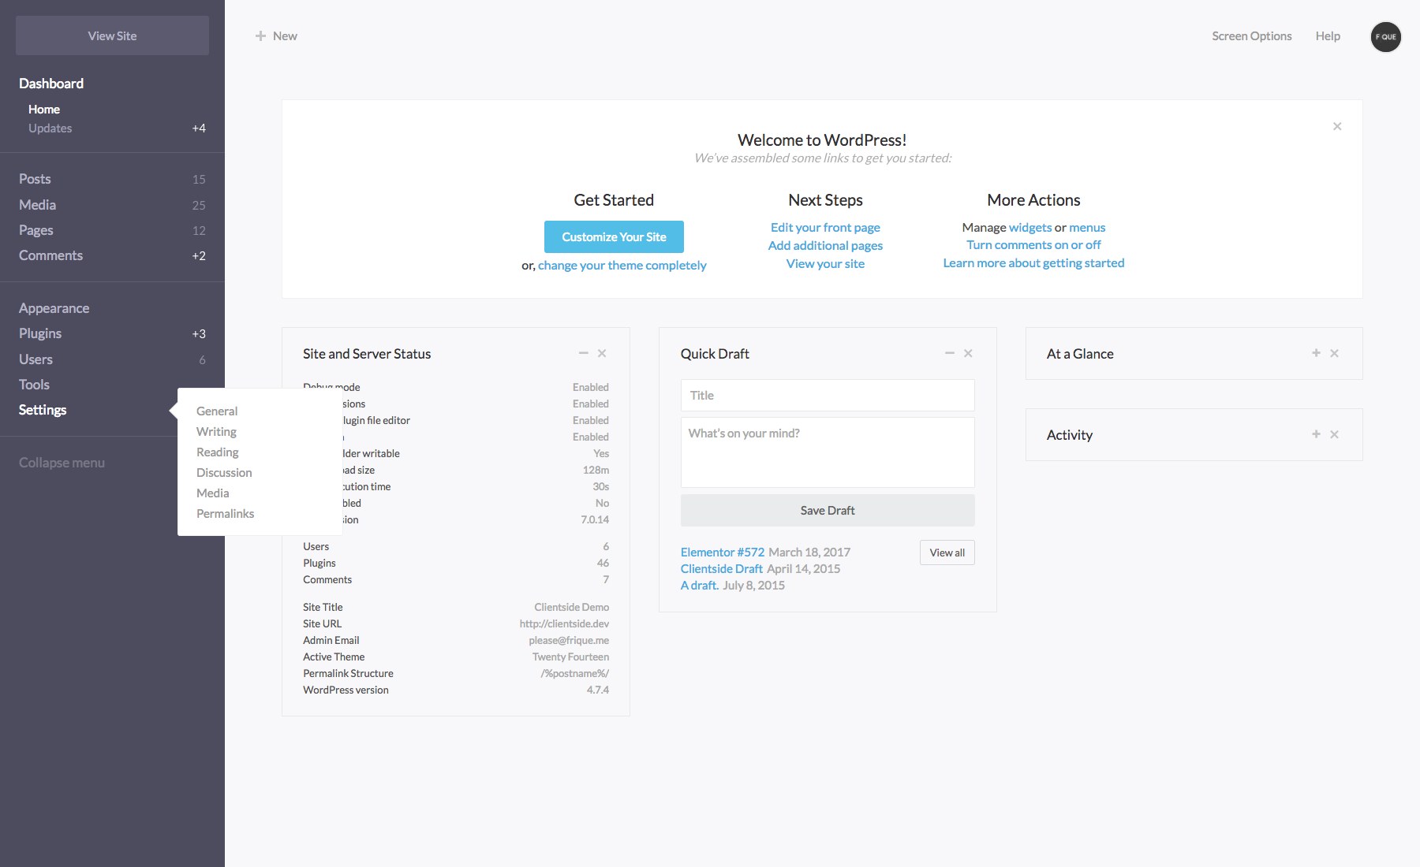The height and width of the screenshot is (867, 1420).
Task: Click Turn comments on or off link
Action: pyautogui.click(x=1033, y=245)
